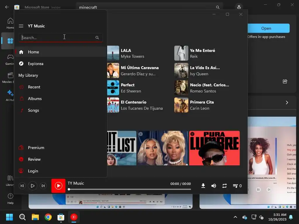
Task: Click the Primera Cita album cover
Action: click(181, 105)
